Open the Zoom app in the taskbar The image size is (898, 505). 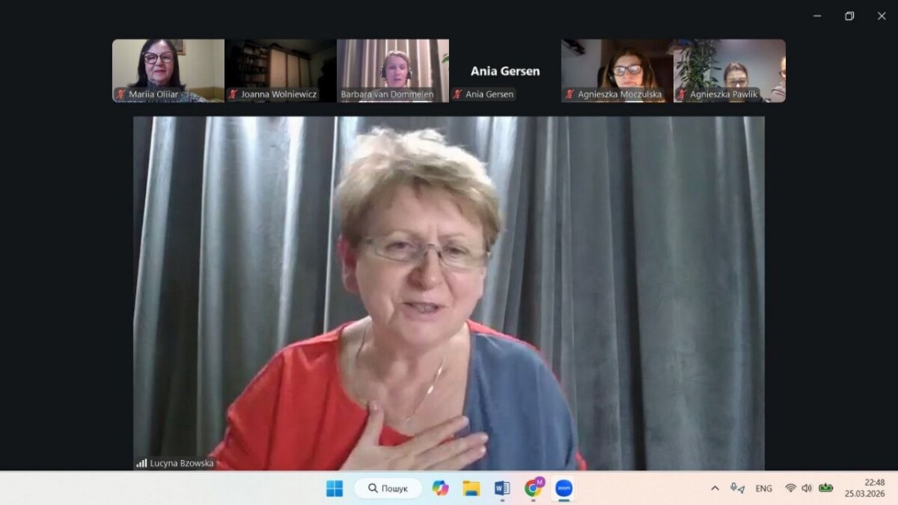click(x=563, y=489)
